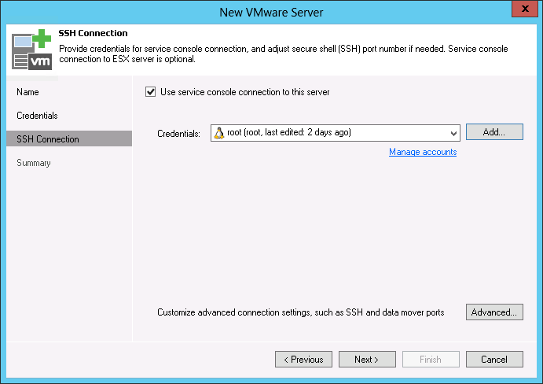Click the Linux penguin icon in credentials
The width and height of the screenshot is (543, 384).
[x=220, y=132]
